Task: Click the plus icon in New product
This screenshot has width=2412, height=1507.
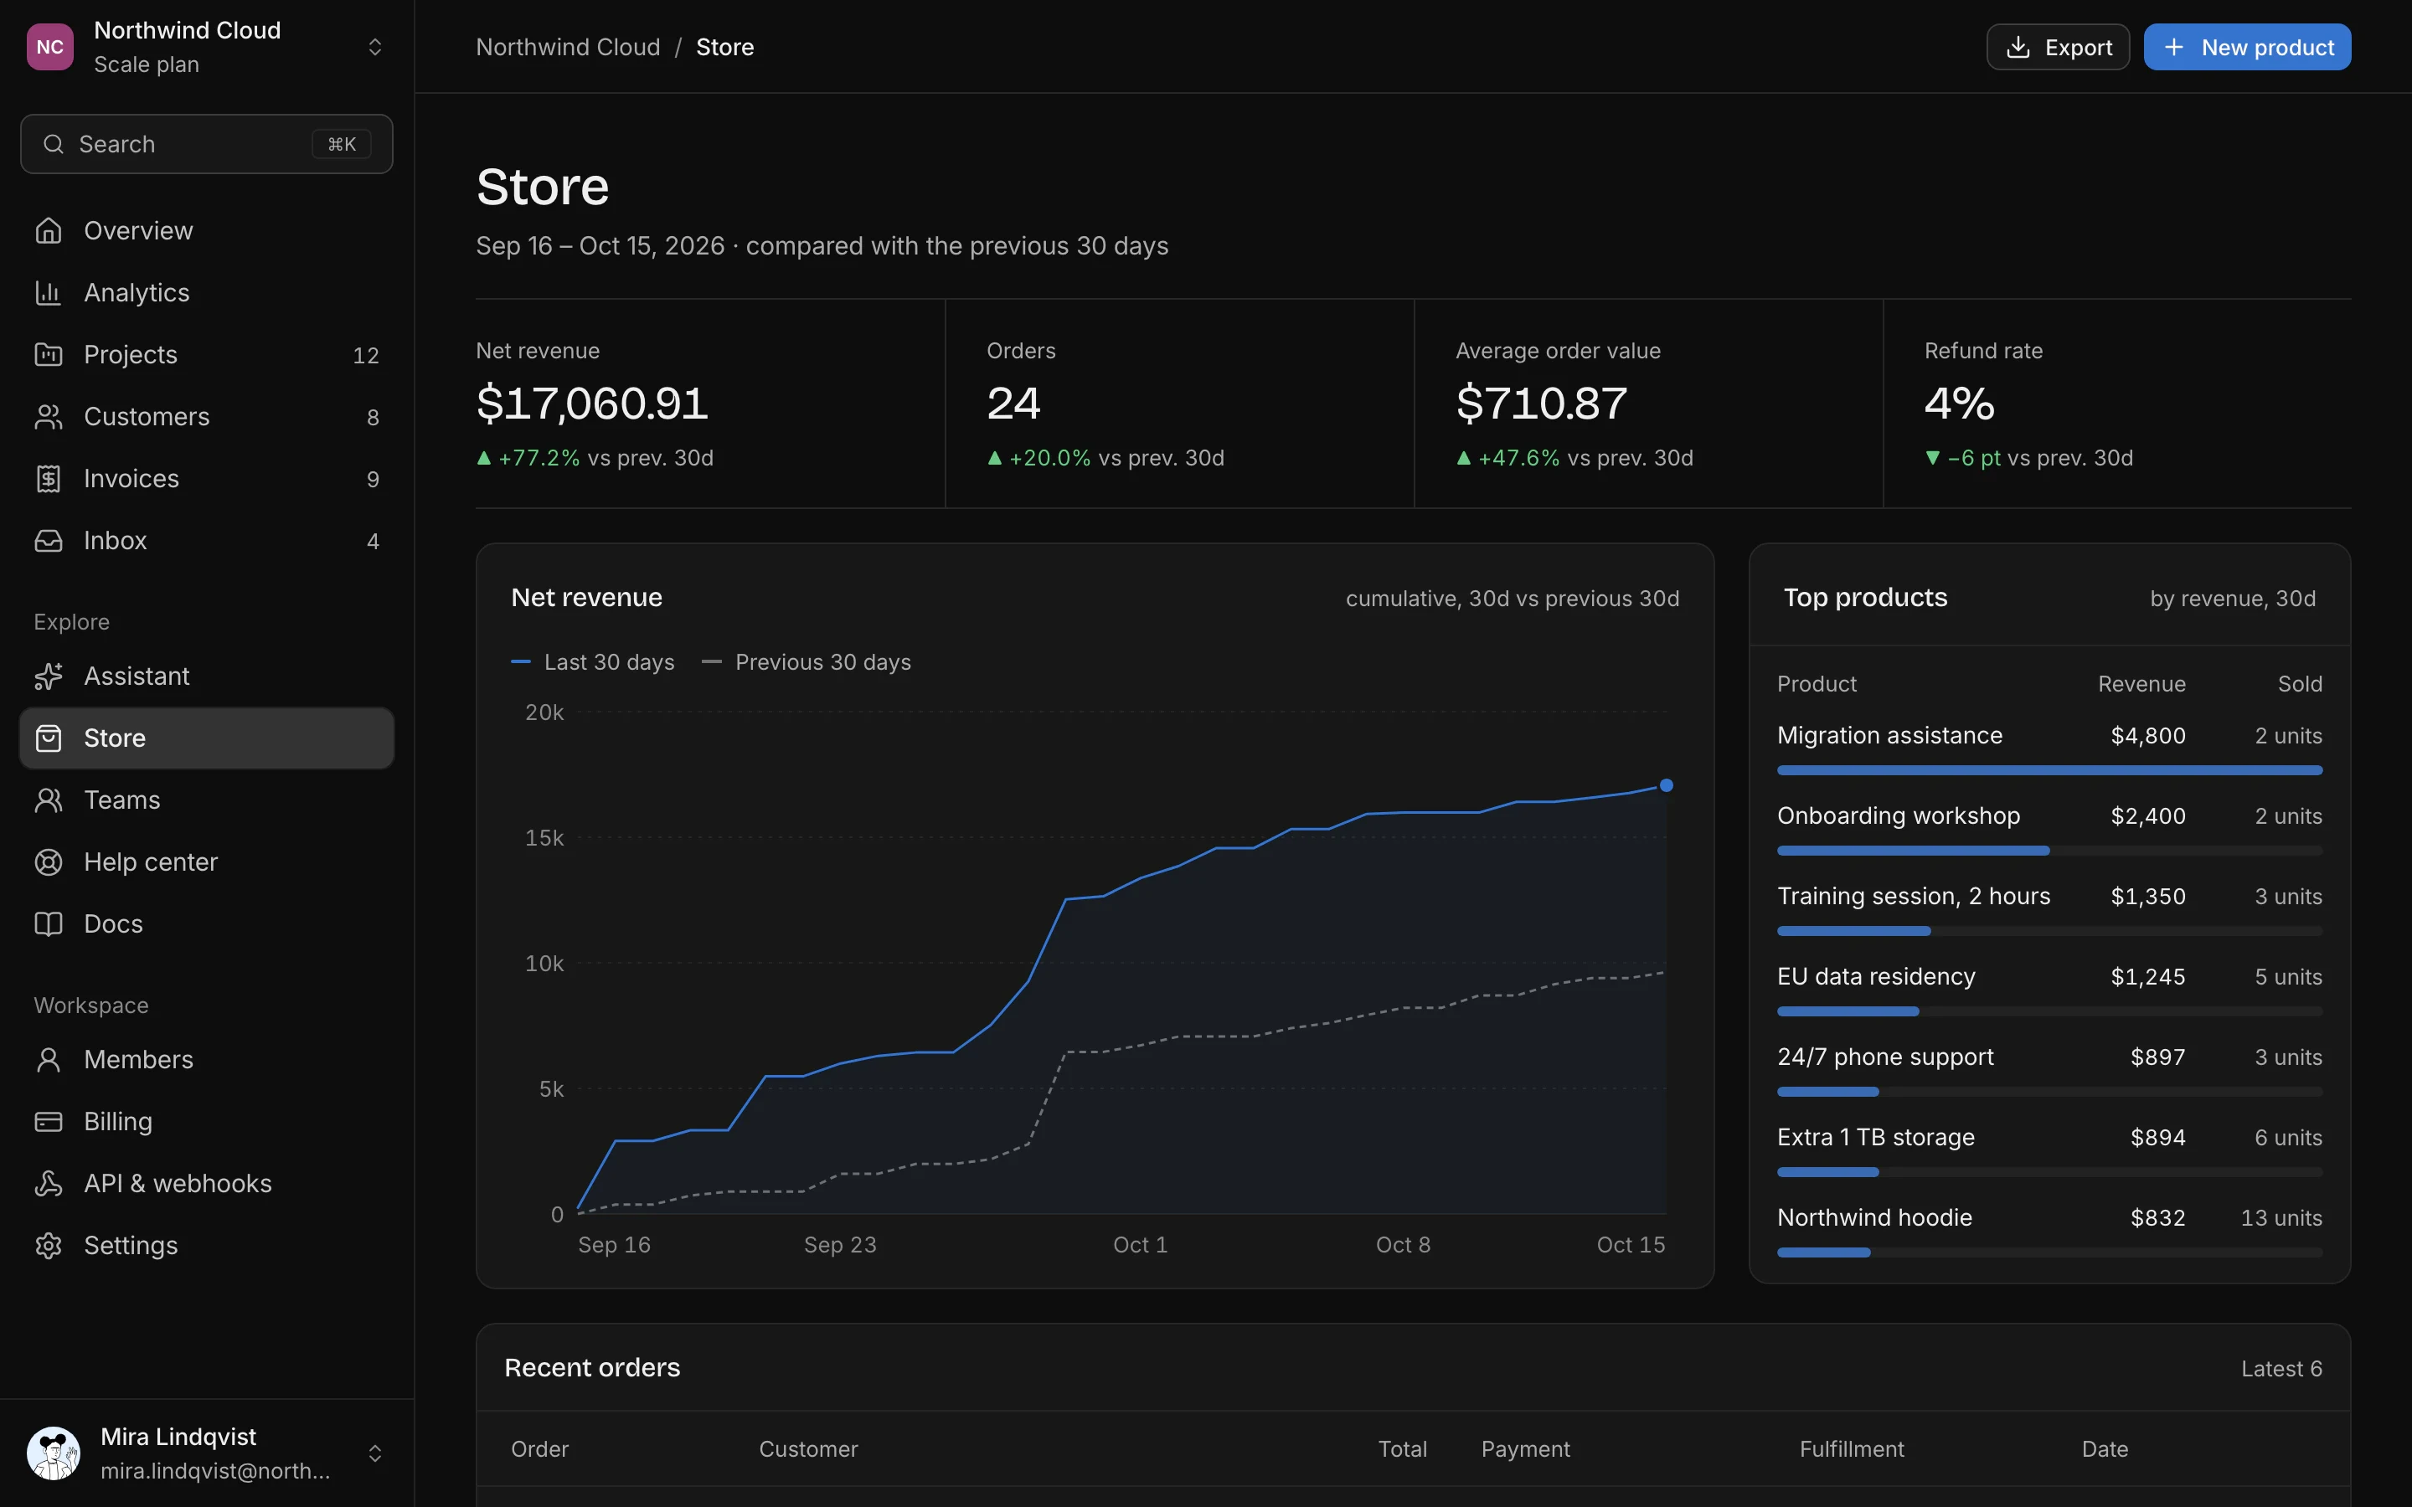Action: [2174, 47]
